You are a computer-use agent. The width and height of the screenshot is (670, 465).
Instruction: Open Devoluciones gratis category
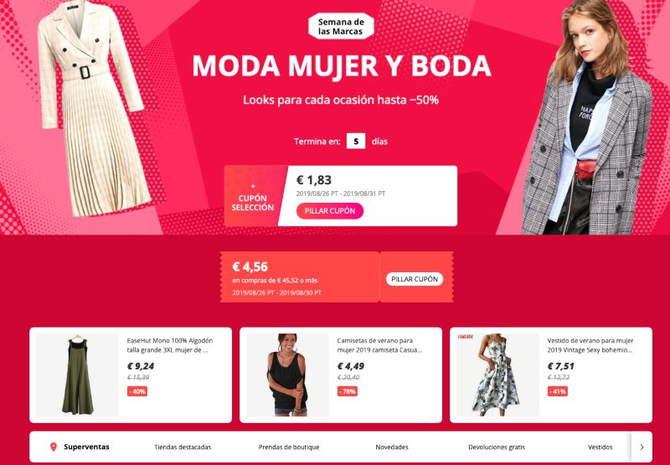[497, 447]
